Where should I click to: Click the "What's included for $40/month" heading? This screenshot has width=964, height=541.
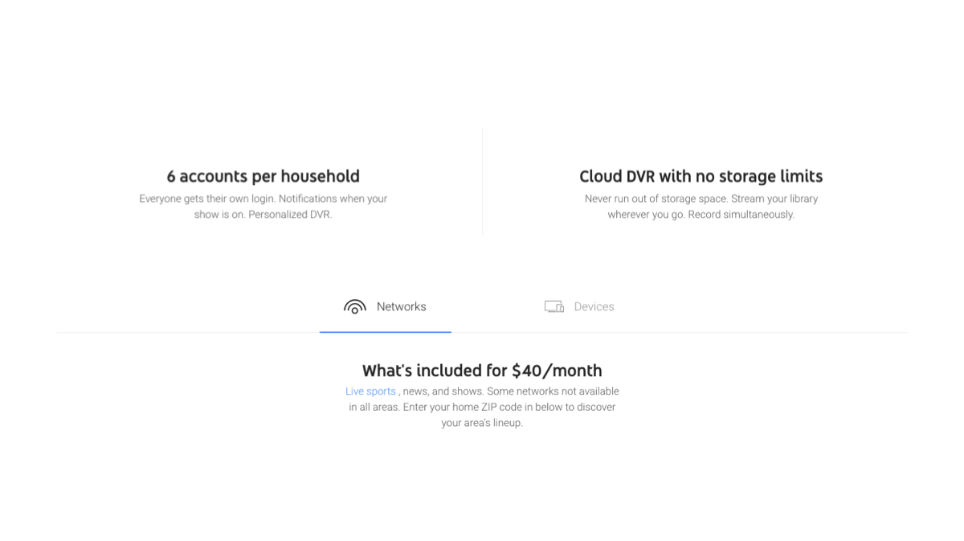482,371
